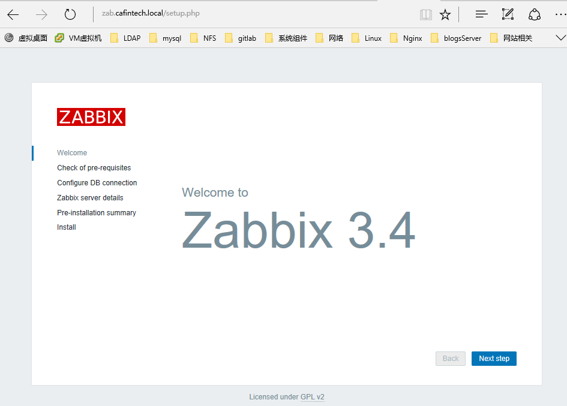
Task: Refresh the Zabbix setup page
Action: click(70, 13)
